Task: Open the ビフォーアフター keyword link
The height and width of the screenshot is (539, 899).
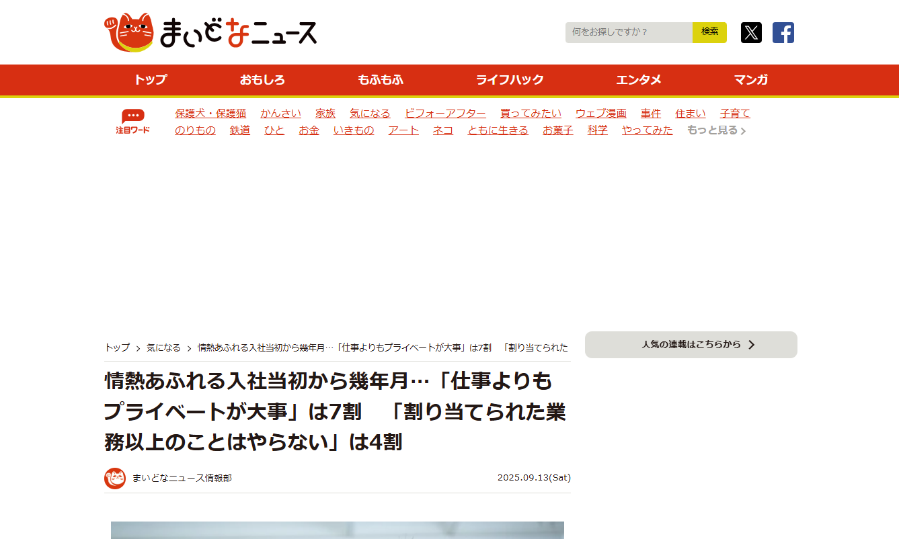Action: [445, 114]
